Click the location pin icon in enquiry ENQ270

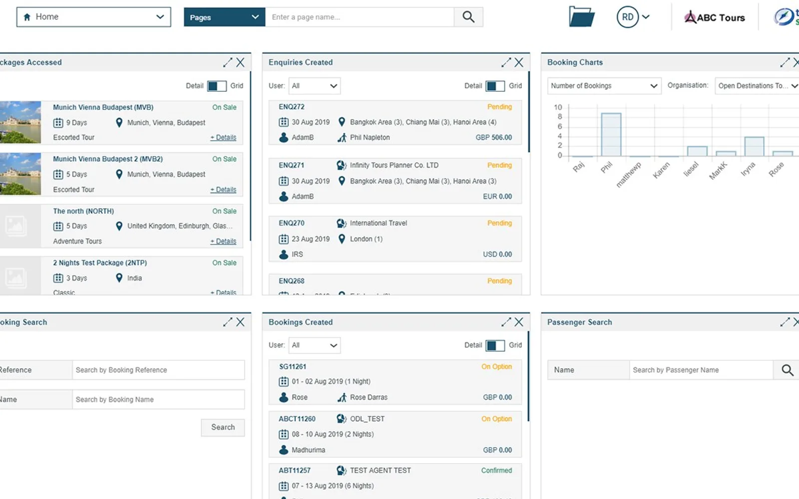coord(342,239)
